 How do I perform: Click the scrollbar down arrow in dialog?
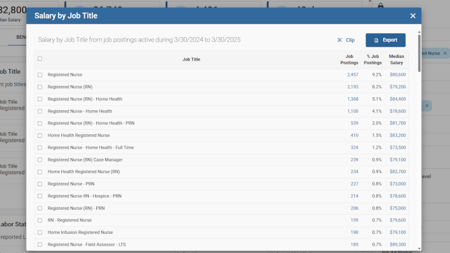coord(419,249)
